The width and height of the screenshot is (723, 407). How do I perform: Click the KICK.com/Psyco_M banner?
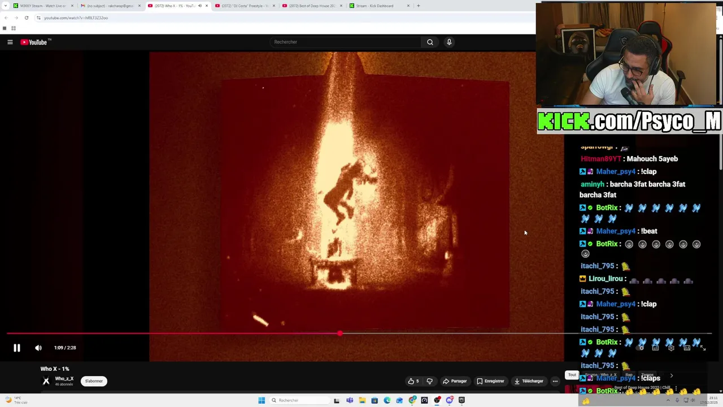click(x=629, y=121)
